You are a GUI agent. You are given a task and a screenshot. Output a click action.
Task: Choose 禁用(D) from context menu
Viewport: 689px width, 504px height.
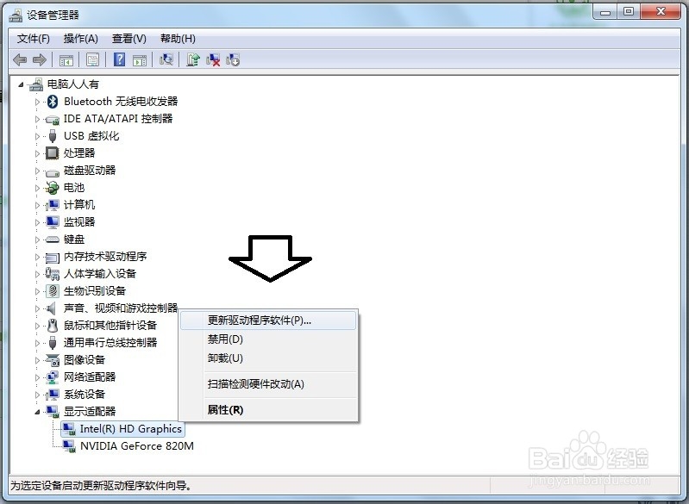point(268,339)
